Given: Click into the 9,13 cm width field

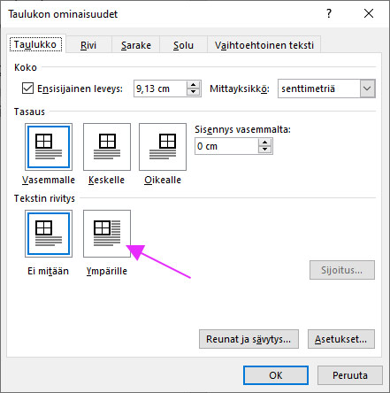Looking at the screenshot, I should [x=160, y=89].
